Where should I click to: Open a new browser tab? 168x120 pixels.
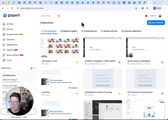coord(155,3)
